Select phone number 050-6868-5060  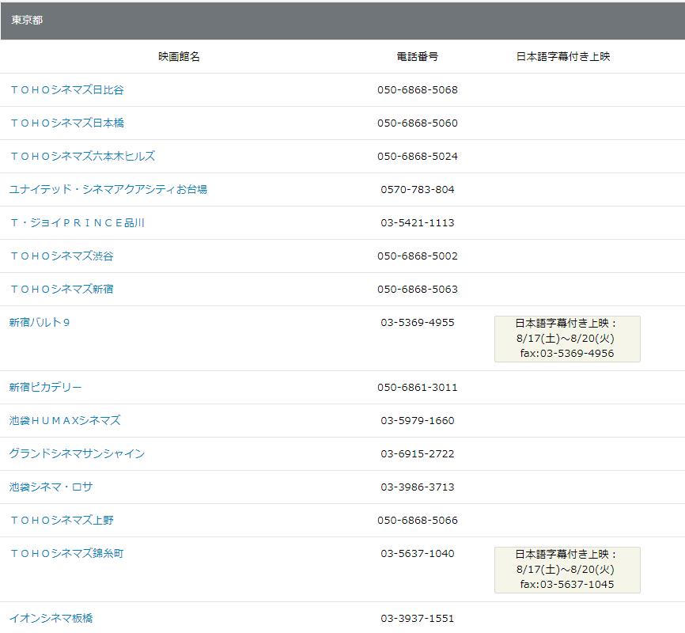click(417, 123)
